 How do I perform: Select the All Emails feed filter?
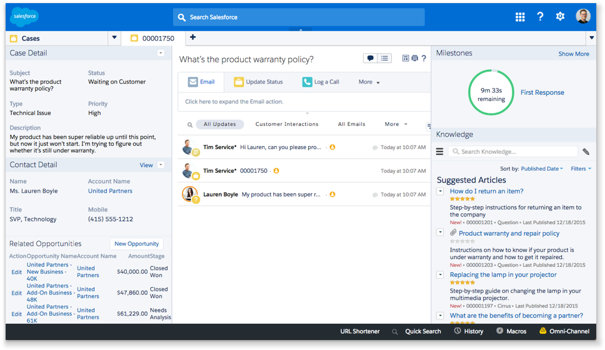pos(351,124)
